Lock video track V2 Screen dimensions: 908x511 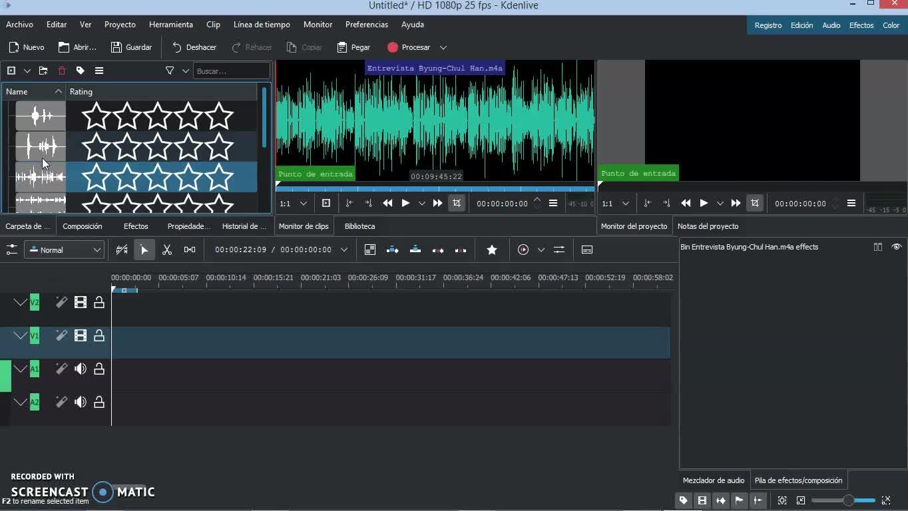(99, 303)
